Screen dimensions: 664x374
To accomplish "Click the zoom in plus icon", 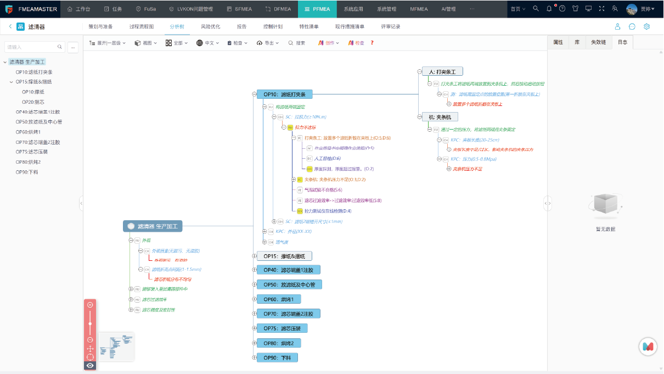I will [x=91, y=305].
